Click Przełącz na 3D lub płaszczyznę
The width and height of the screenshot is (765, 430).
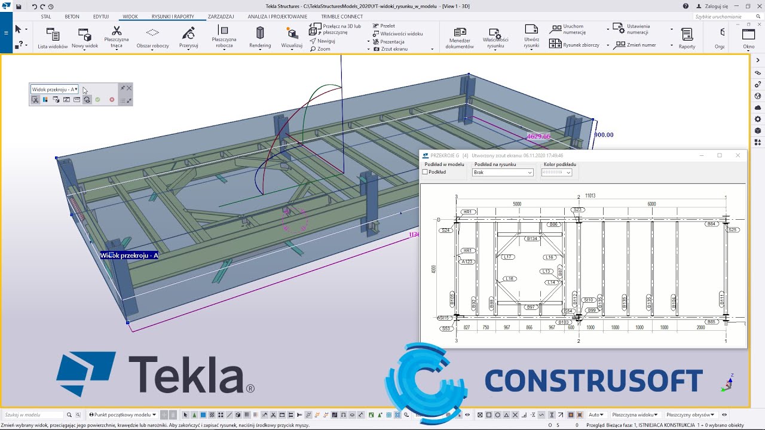tap(336, 29)
